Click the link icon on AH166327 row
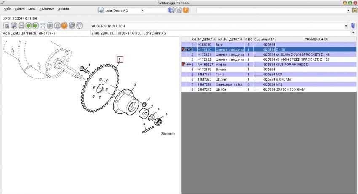The width and height of the screenshot is (358, 194). tap(189, 65)
